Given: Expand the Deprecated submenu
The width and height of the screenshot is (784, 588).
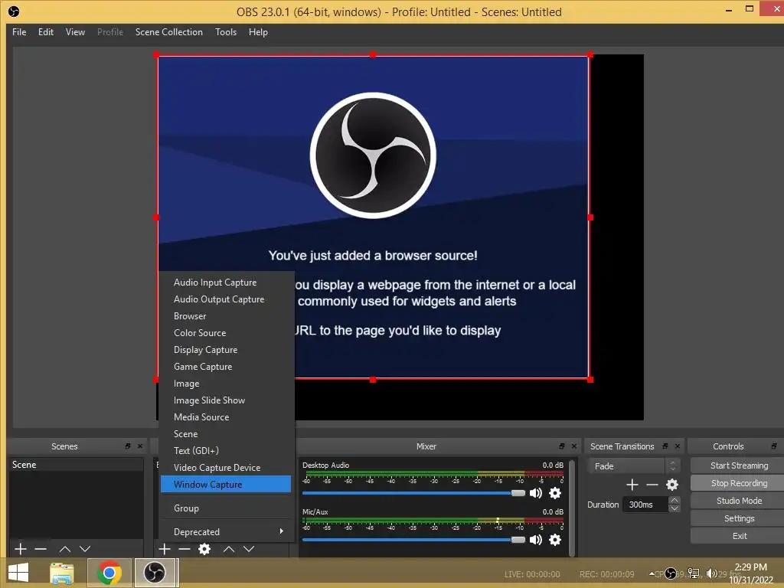Looking at the screenshot, I should tap(226, 532).
